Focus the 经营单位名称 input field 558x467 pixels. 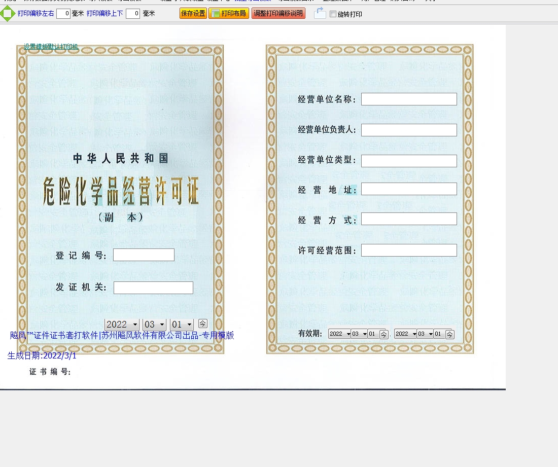[409, 99]
